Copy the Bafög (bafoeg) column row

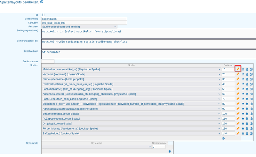251,133
